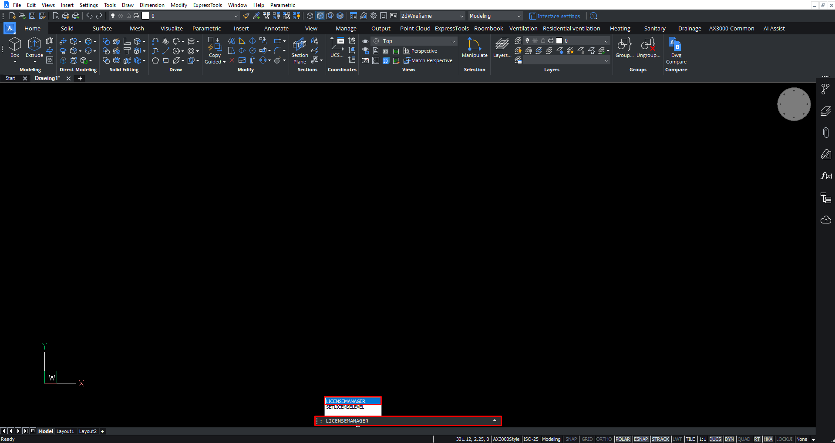Close the Drawing1 document tab
This screenshot has height=443, width=835.
(x=68, y=78)
